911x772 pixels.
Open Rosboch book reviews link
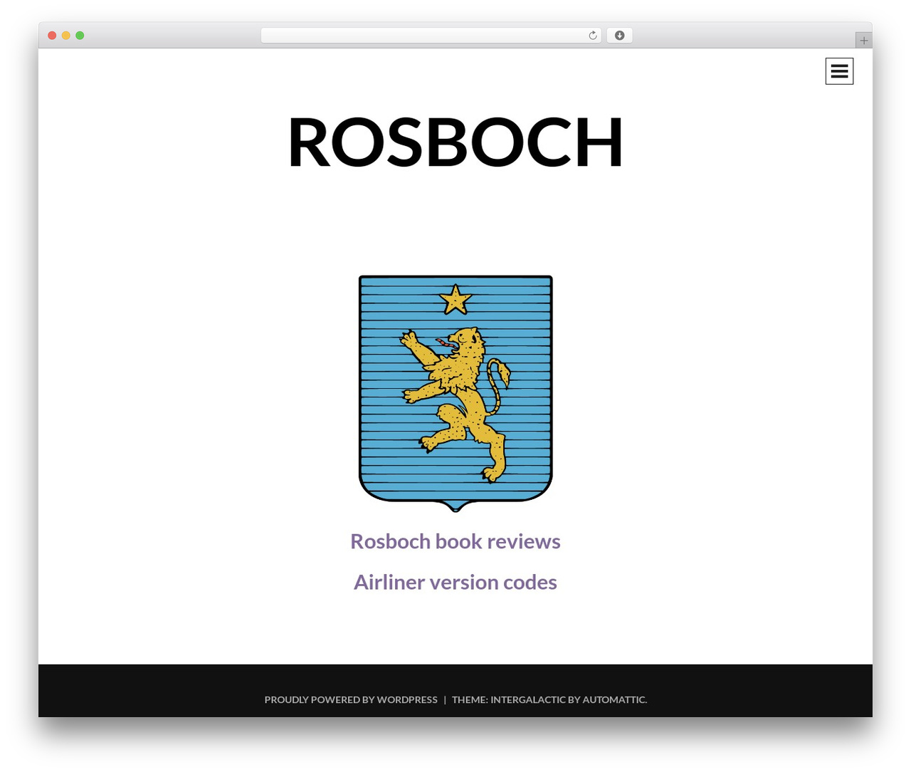point(455,541)
